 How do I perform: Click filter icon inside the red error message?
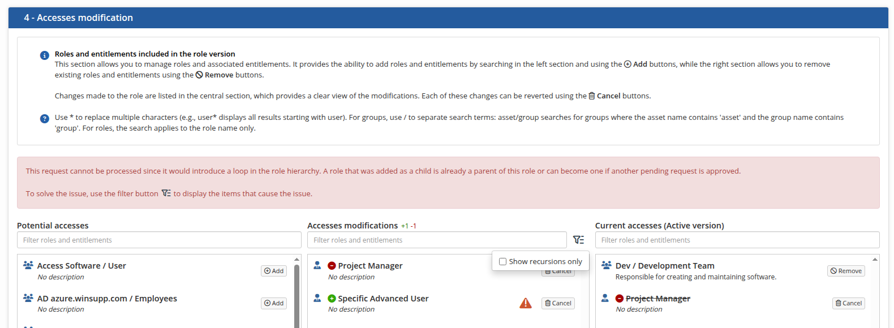[166, 193]
